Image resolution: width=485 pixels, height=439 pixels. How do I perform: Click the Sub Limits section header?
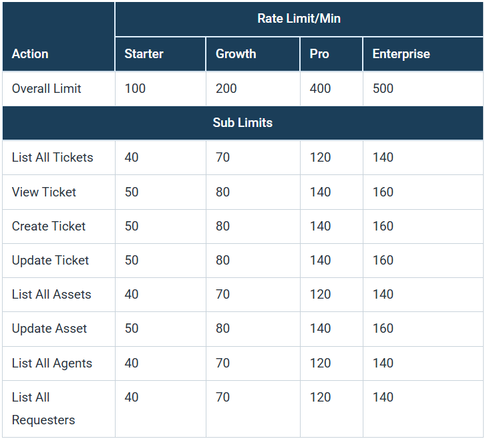tap(242, 123)
